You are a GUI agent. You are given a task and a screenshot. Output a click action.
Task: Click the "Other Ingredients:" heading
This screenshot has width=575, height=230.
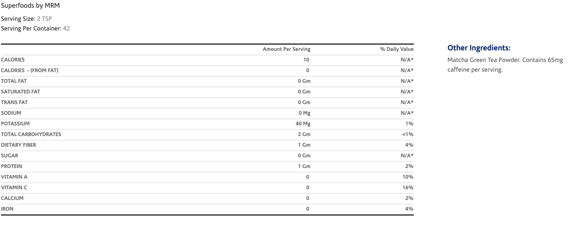(479, 48)
